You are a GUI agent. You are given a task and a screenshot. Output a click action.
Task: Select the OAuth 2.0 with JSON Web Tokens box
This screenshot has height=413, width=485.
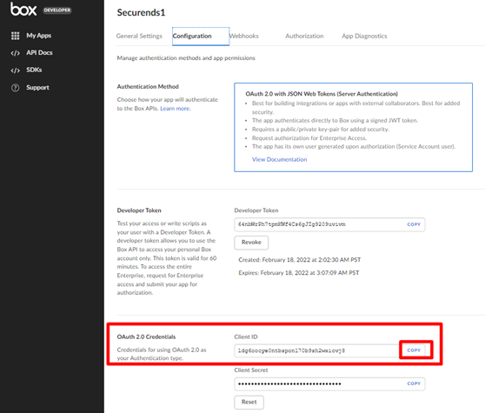pos(353,127)
